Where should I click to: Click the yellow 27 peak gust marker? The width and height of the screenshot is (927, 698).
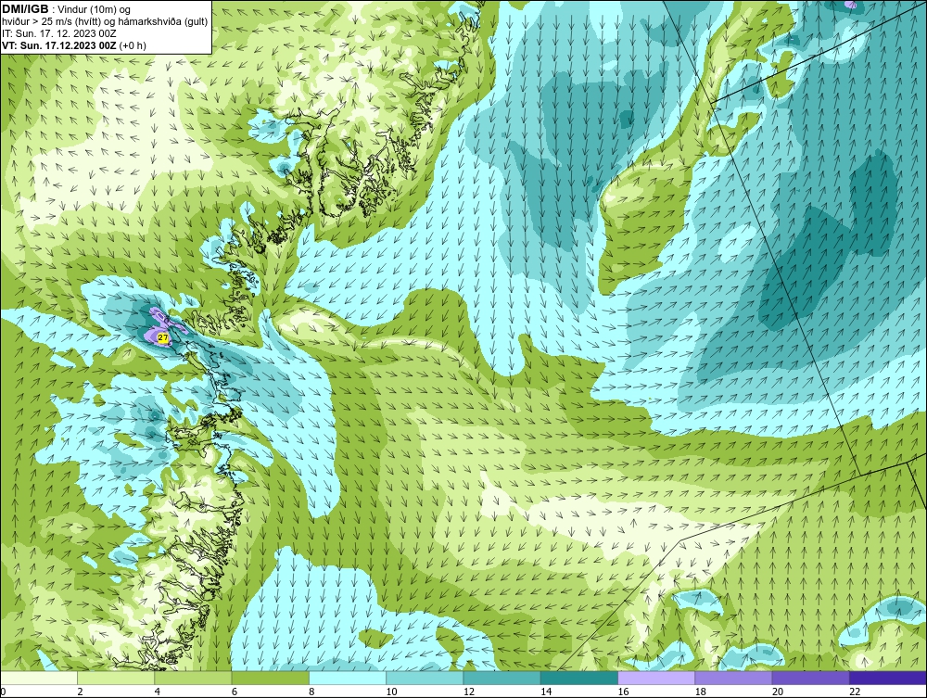pos(163,337)
